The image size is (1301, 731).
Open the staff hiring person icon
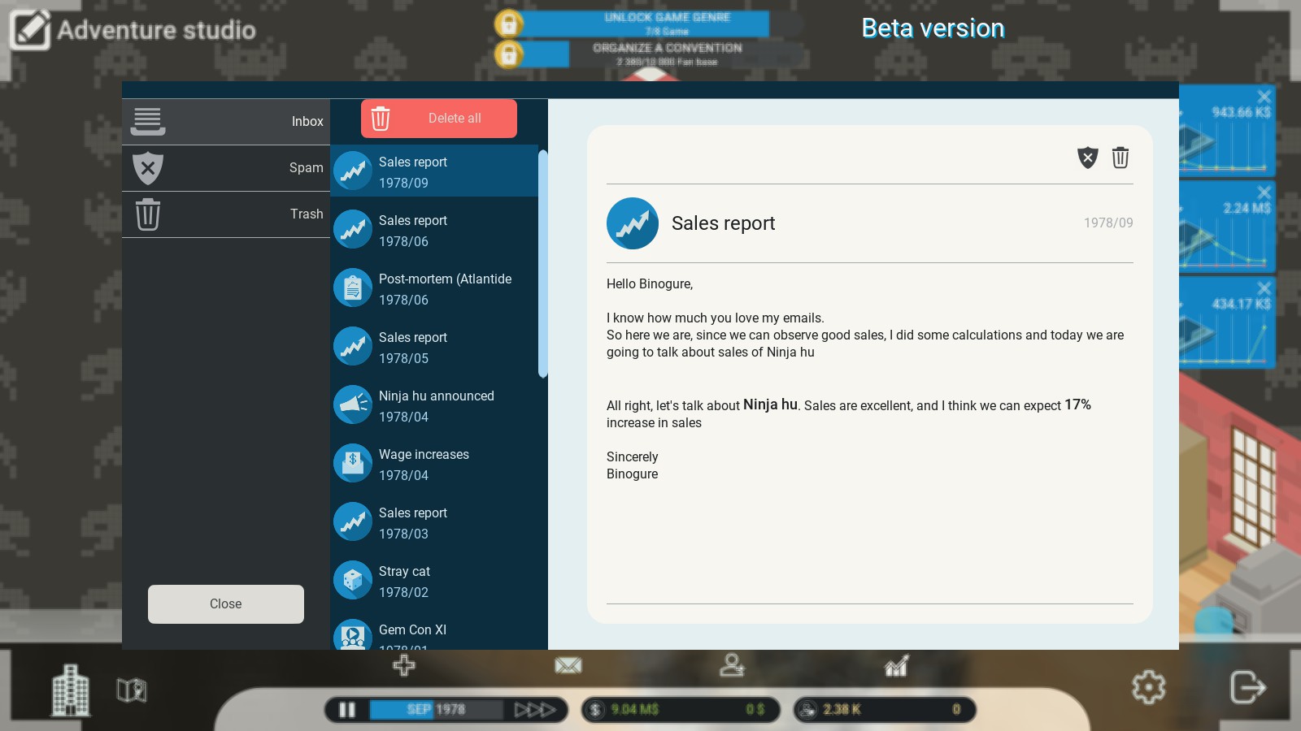(x=732, y=665)
